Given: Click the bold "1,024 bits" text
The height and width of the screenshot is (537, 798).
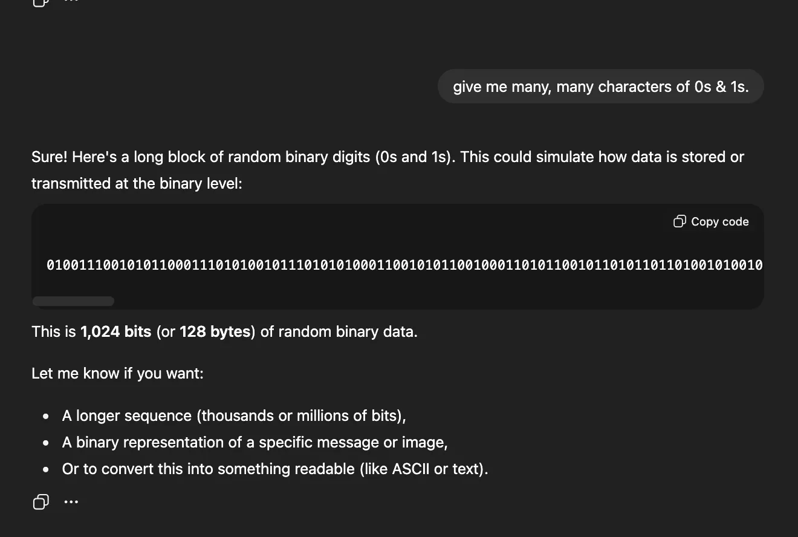Looking at the screenshot, I should point(115,332).
